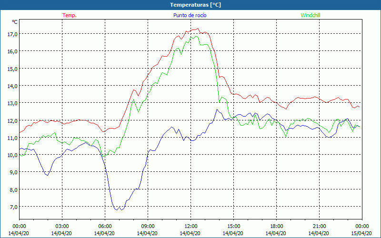Select the blue Punto de rocío legend label

tap(190, 15)
